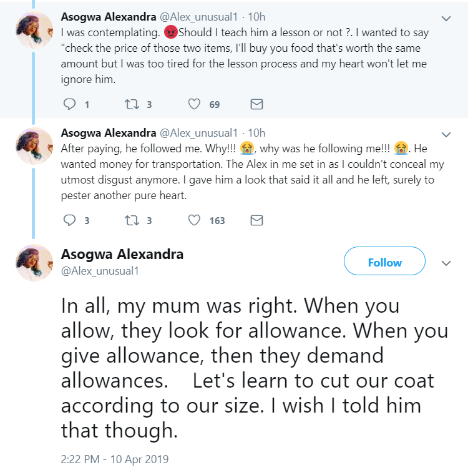The image size is (468, 470).
Task: Reply to the 'After paying' tweet
Action: [70, 220]
